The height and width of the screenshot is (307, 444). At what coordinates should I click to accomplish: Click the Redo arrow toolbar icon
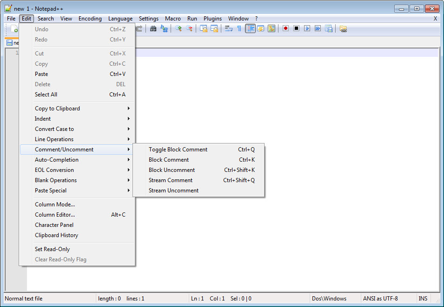[139, 29]
